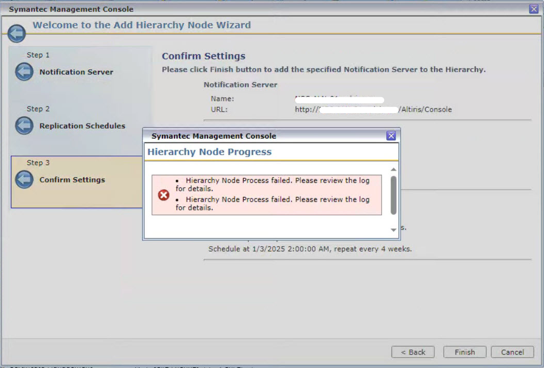This screenshot has height=368, width=544.
Task: Click the Name: label
Action: tap(222, 99)
